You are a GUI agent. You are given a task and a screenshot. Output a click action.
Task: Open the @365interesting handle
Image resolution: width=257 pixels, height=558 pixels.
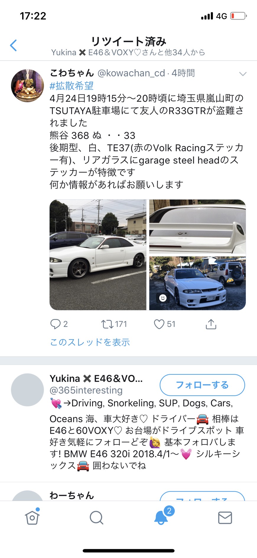86,390
